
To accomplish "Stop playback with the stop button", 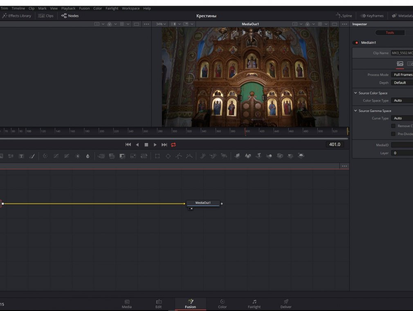I will coord(146,145).
